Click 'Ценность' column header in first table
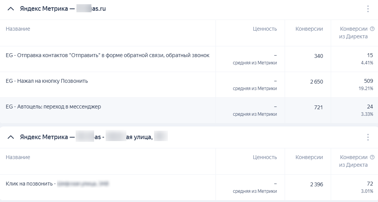 tap(265, 29)
